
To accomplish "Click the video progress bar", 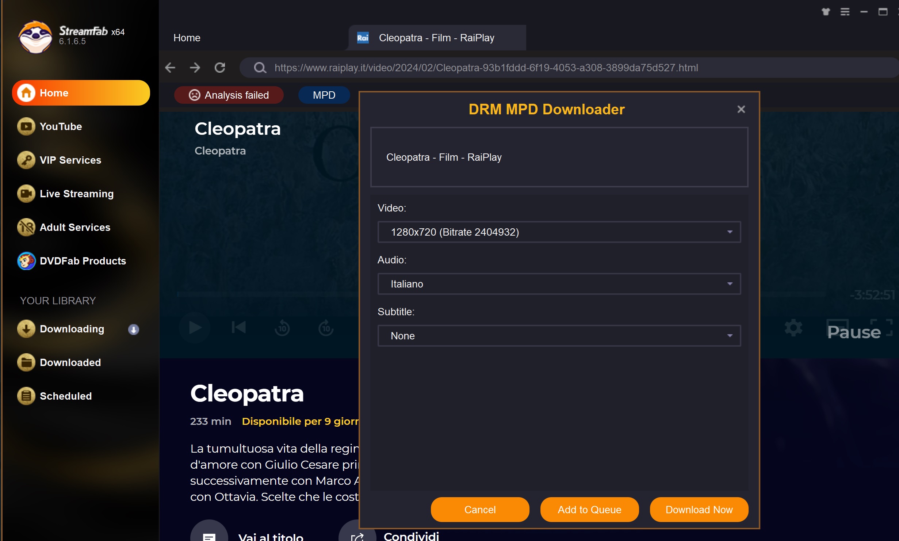I will [x=268, y=294].
